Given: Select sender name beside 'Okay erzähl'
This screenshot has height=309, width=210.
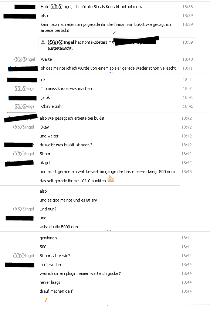Looking at the screenshot, I should [25, 106].
